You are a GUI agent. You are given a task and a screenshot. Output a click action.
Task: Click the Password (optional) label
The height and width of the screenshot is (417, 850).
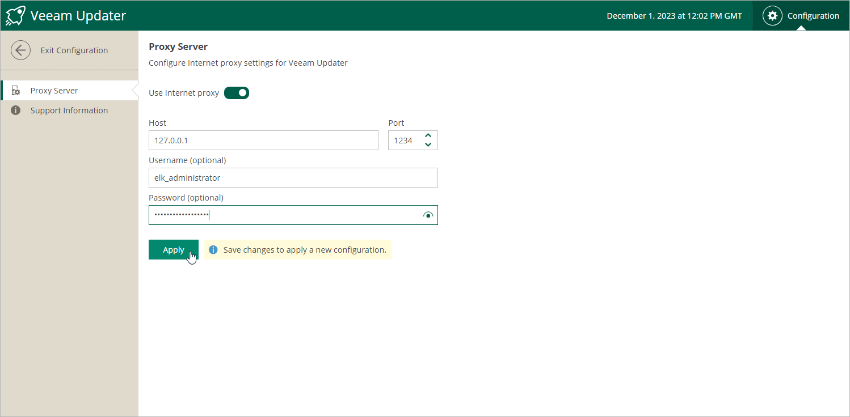[x=186, y=198]
